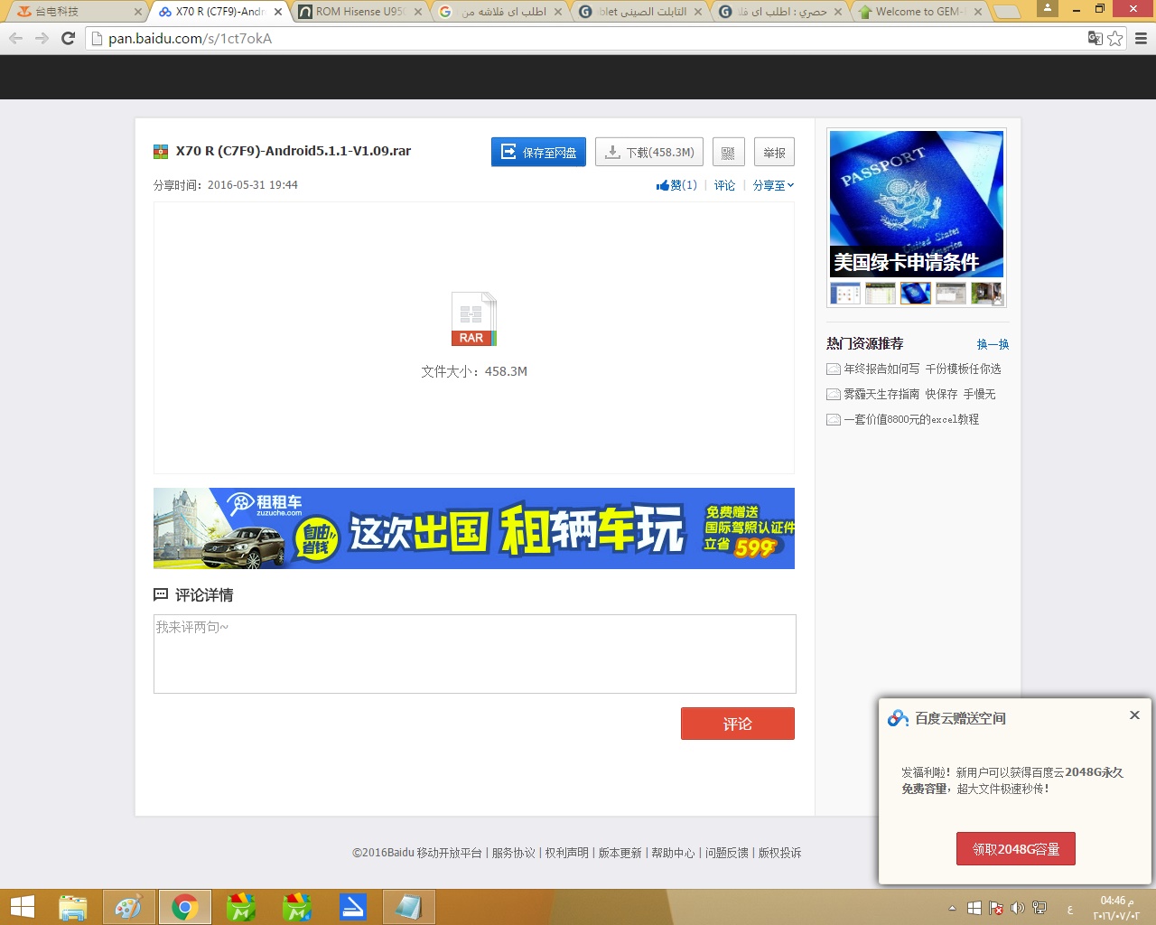
Task: Click the network tray icon
Action: point(1039,908)
